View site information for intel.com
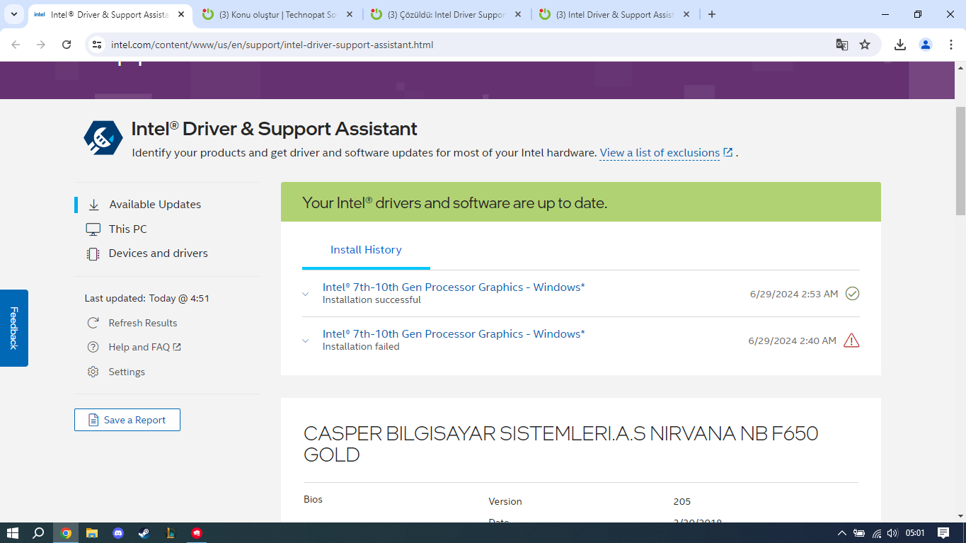This screenshot has width=966, height=543. point(98,45)
